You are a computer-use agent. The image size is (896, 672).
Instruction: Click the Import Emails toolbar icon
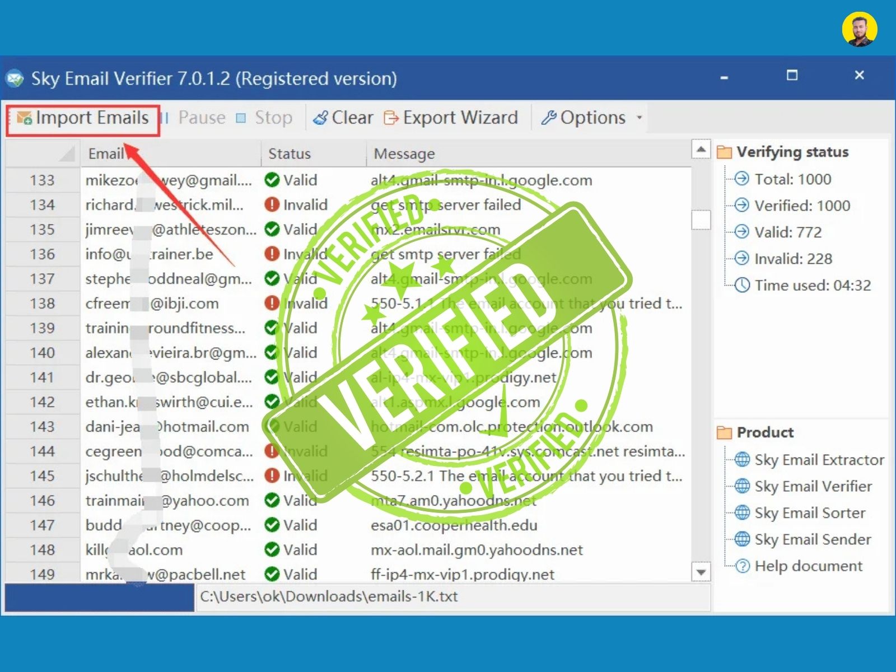[24, 118]
